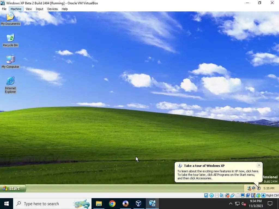Click the Right Ctrl host key label

coord(272,195)
